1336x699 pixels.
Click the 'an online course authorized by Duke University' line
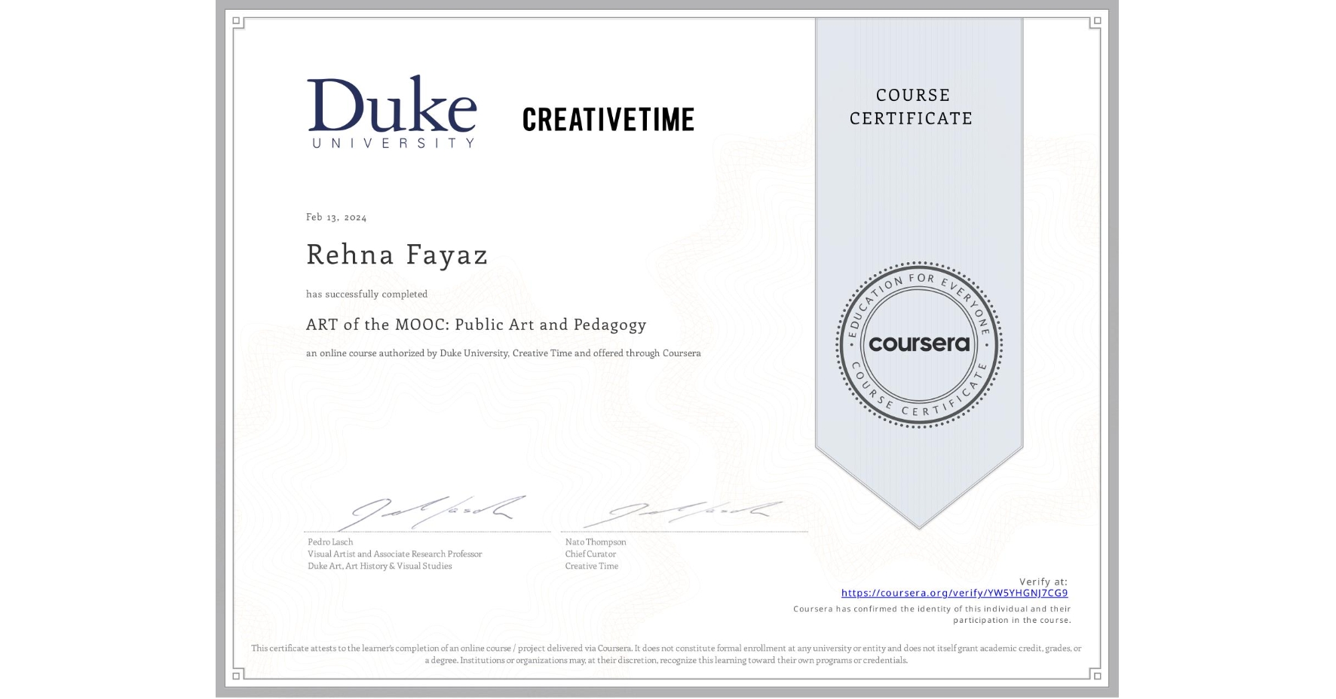504,353
